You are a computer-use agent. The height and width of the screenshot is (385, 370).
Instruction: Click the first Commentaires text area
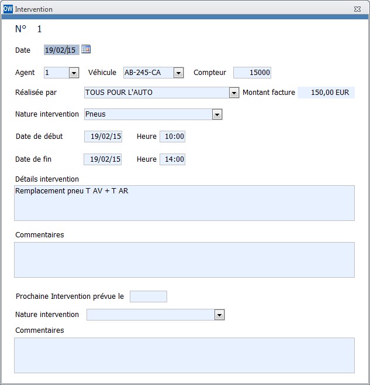tap(184, 260)
